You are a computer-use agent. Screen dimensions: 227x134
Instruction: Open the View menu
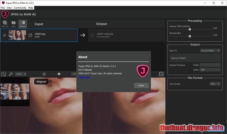9,8
